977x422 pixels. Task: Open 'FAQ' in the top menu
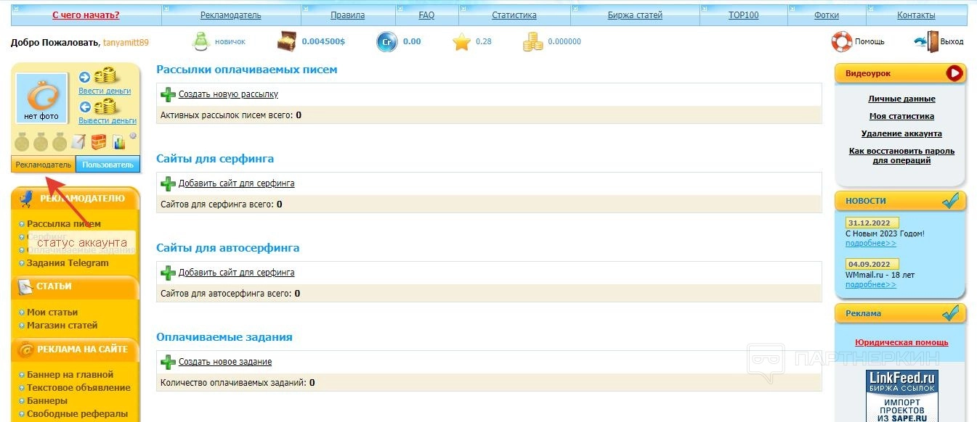pos(426,15)
